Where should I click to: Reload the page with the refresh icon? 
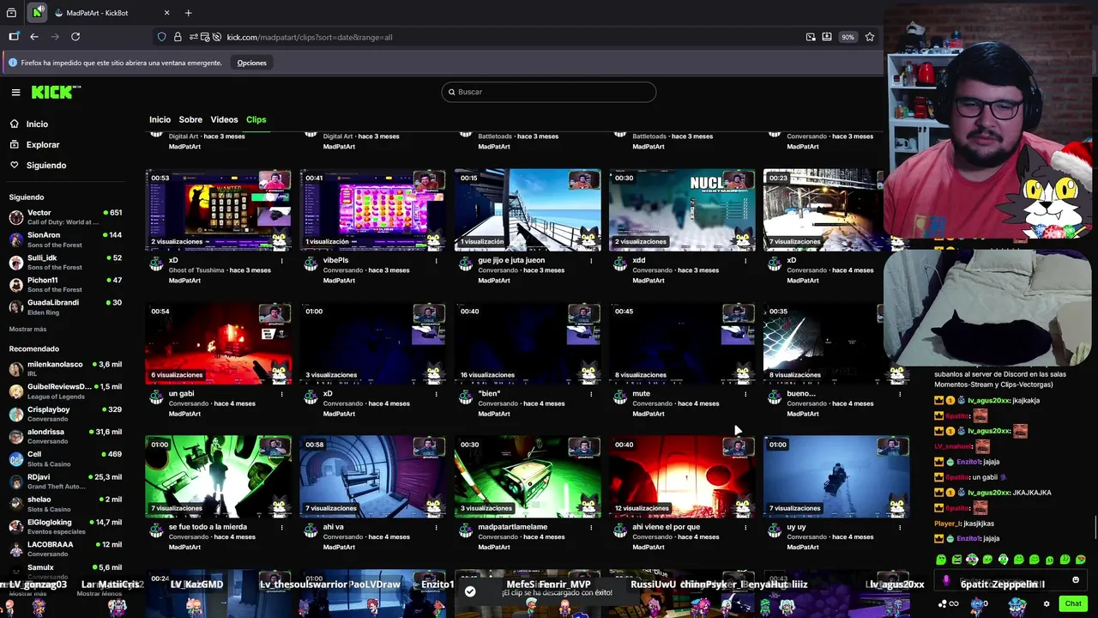pyautogui.click(x=75, y=37)
